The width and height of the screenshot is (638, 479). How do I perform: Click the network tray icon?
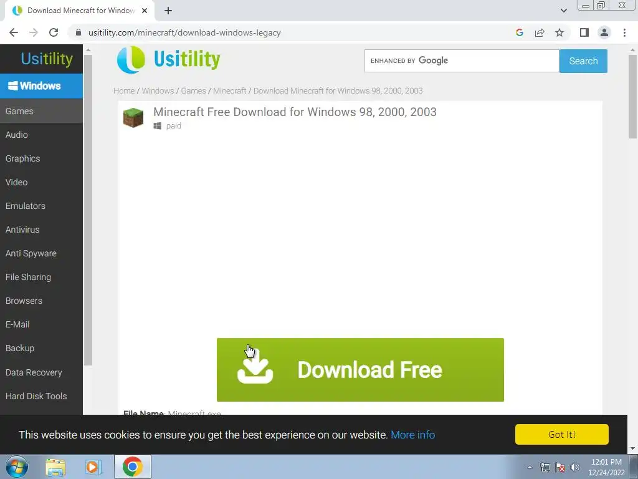pyautogui.click(x=545, y=467)
